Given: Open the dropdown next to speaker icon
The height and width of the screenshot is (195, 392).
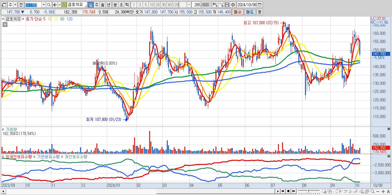Looking at the screenshot, I should click(59, 5).
